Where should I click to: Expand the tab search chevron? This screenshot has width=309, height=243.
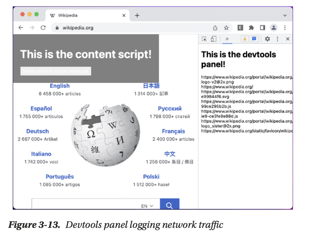click(285, 15)
